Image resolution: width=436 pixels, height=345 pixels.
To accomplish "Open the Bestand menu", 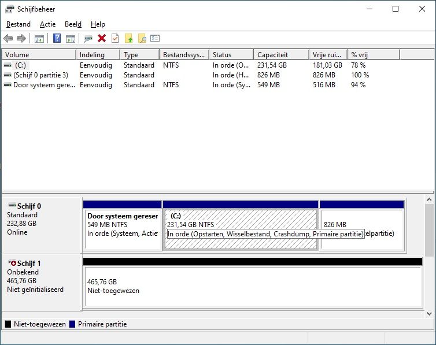I will point(19,24).
